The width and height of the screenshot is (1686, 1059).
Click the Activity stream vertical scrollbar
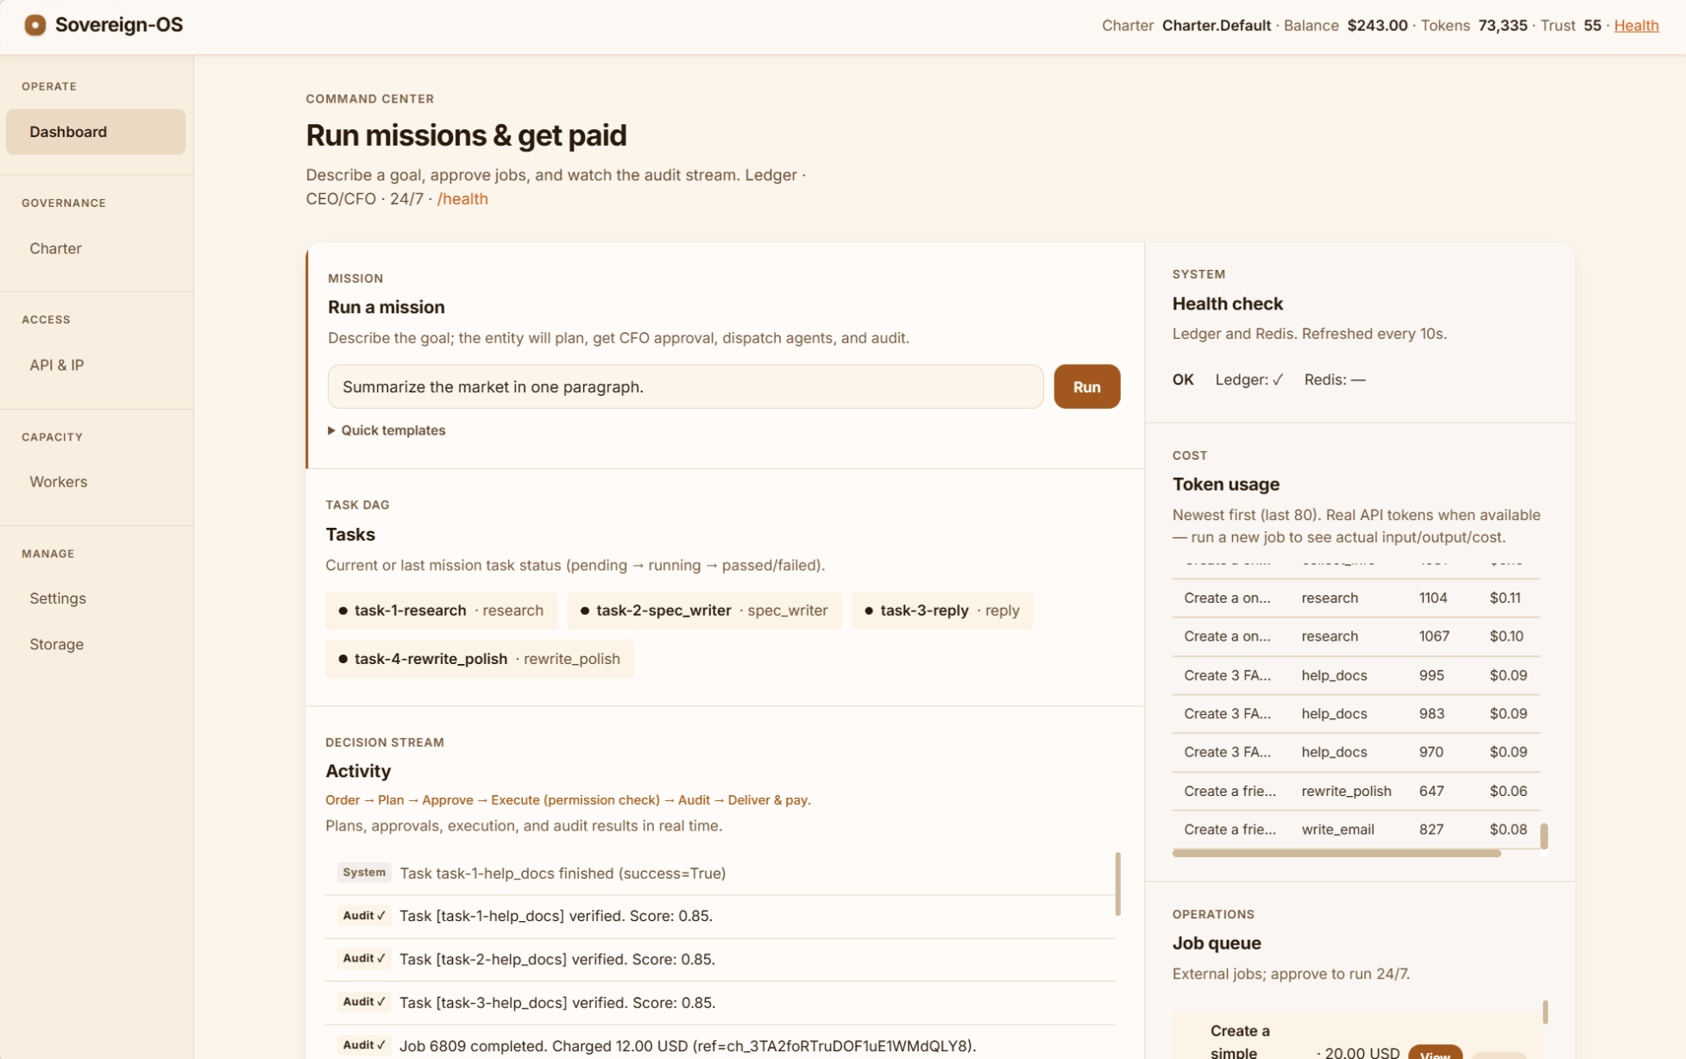coord(1117,884)
